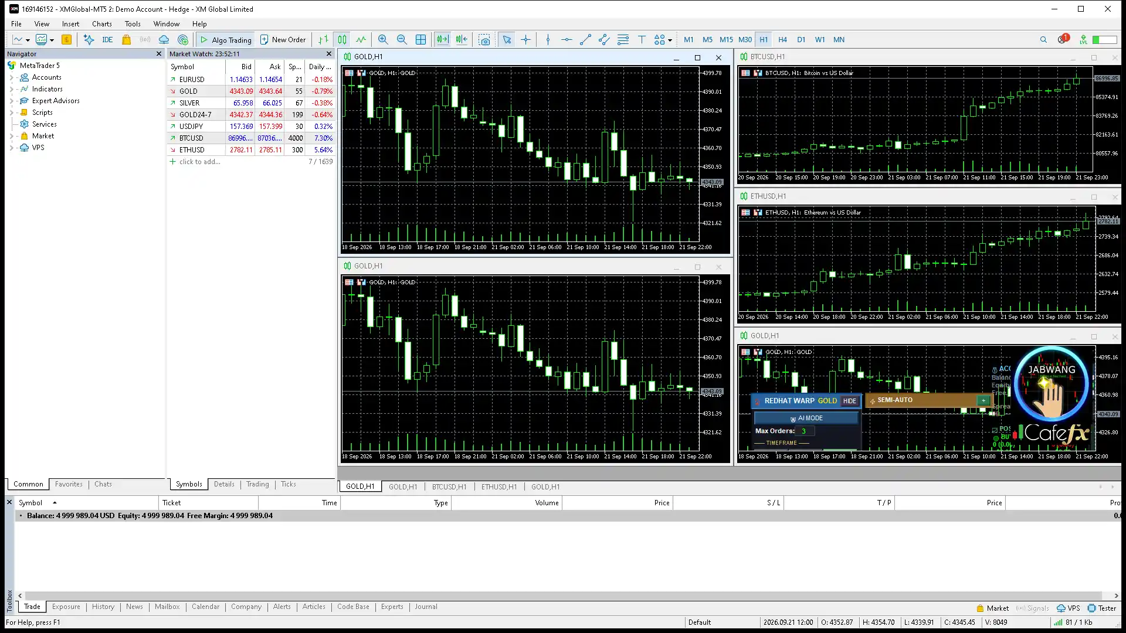The image size is (1126, 633).
Task: Zoom out of the chart
Action: click(x=402, y=40)
